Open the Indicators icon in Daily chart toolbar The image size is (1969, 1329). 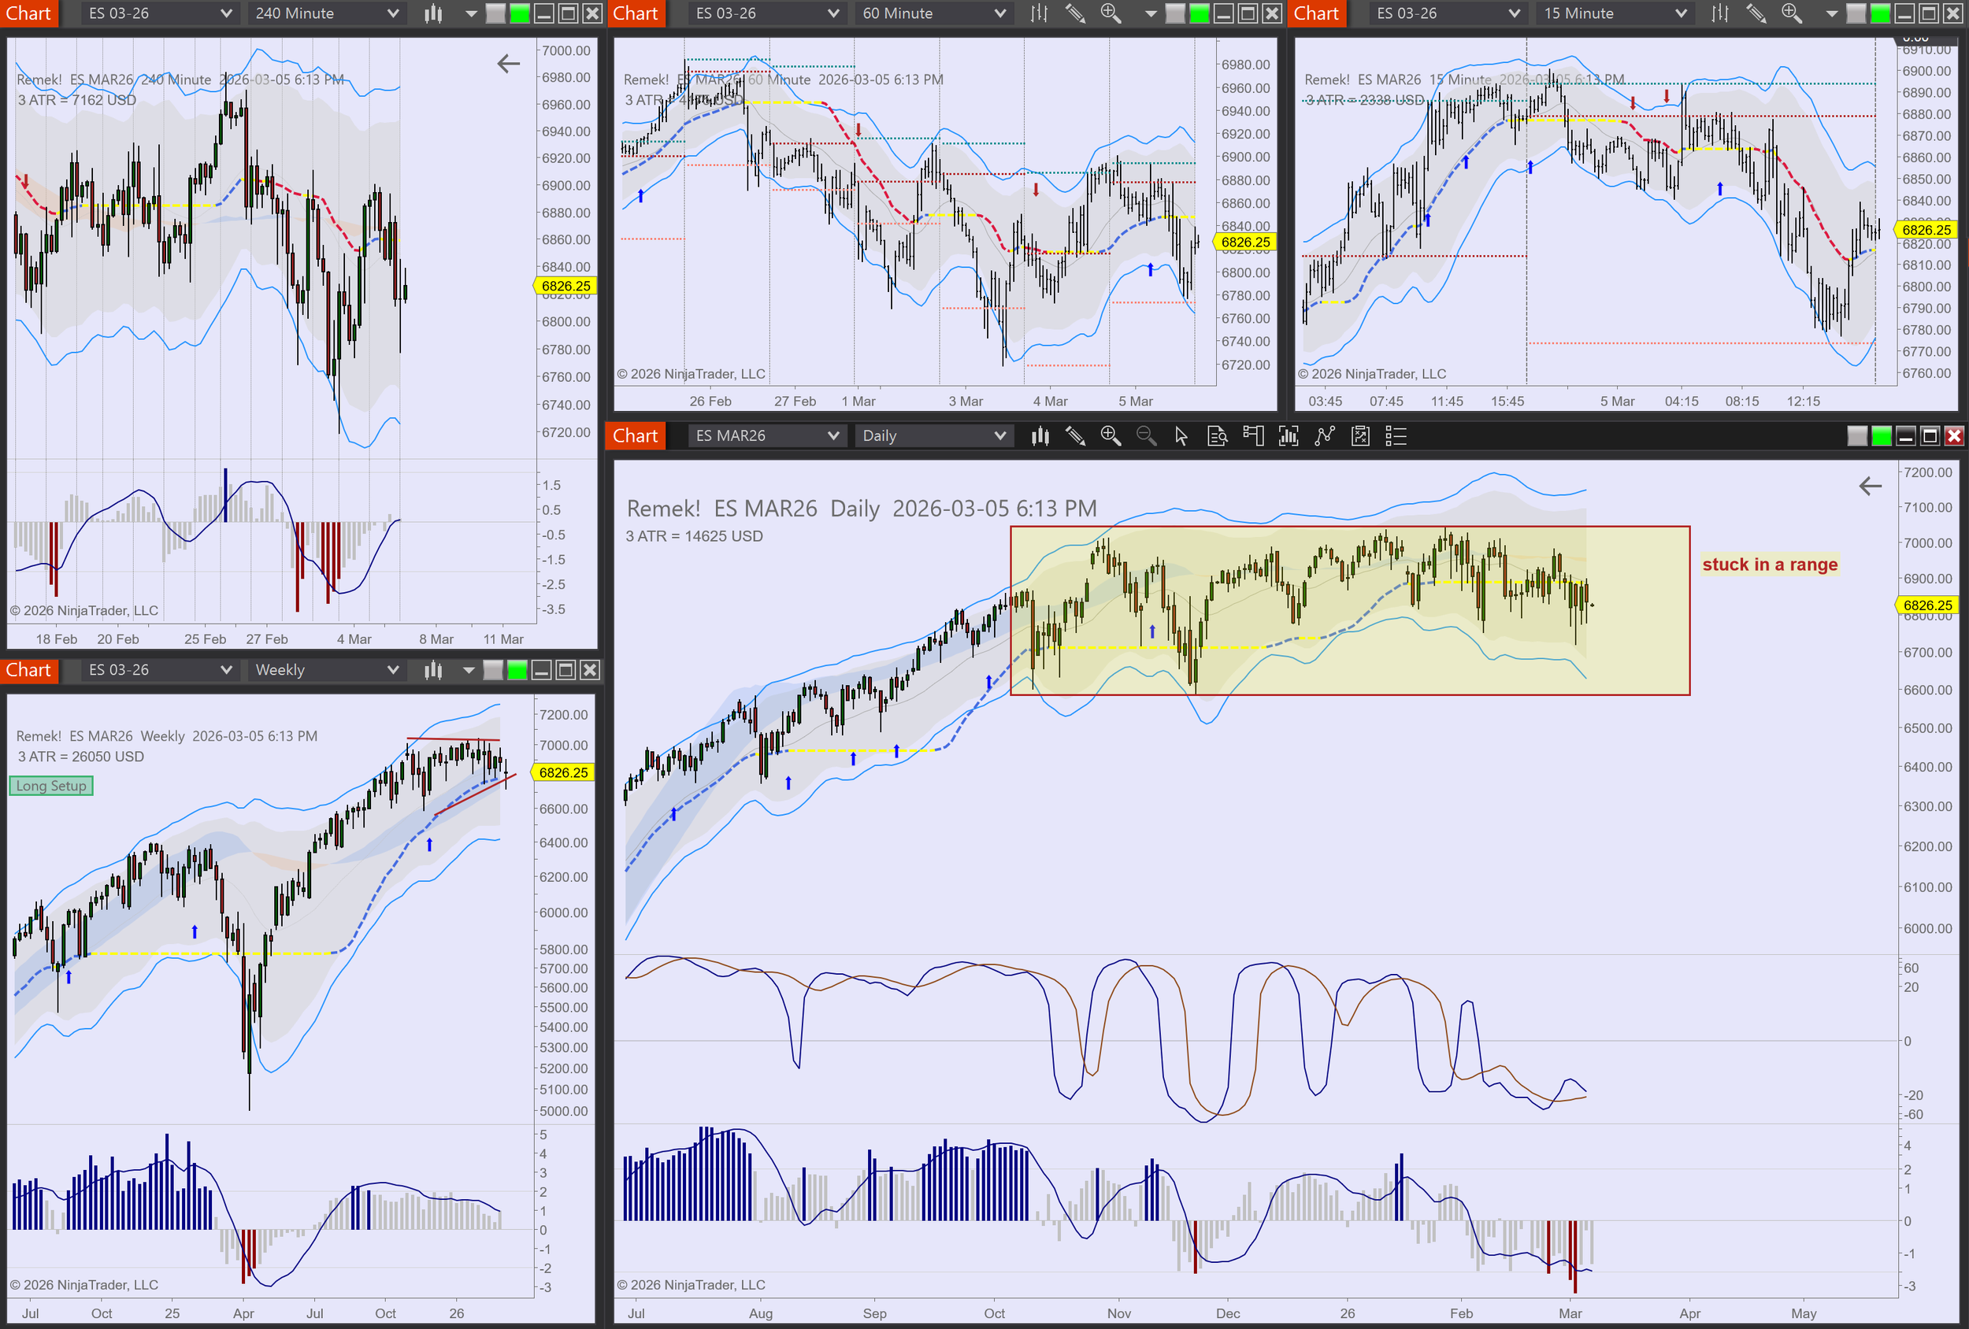1288,436
